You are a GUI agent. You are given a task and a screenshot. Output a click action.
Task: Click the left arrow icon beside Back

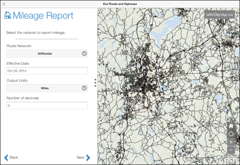pyautogui.click(x=6, y=157)
